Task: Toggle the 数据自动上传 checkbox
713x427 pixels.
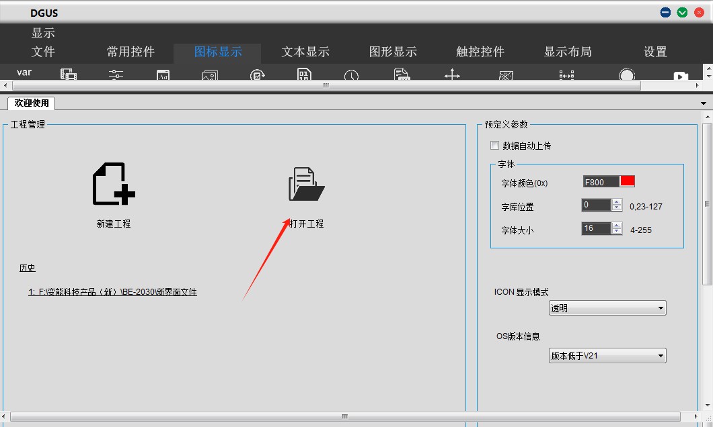Action: tap(495, 145)
